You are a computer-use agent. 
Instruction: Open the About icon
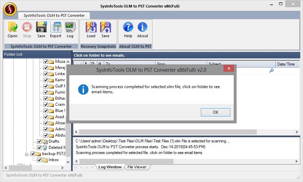pyautogui.click(x=143, y=27)
